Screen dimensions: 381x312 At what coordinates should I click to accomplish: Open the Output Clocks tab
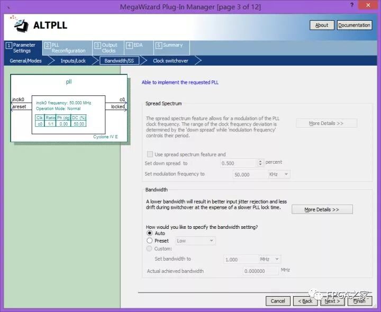click(109, 48)
